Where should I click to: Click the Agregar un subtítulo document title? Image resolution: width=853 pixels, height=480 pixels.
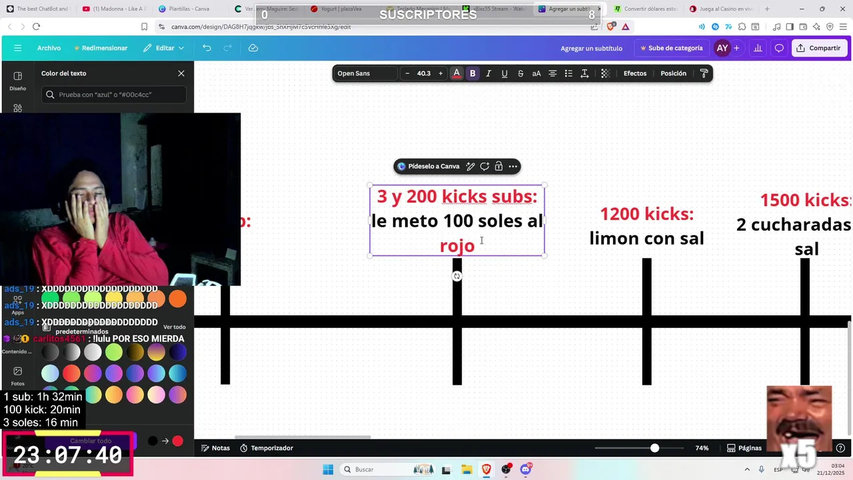point(591,48)
